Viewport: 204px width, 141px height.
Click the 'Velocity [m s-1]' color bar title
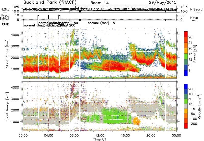[199, 106]
